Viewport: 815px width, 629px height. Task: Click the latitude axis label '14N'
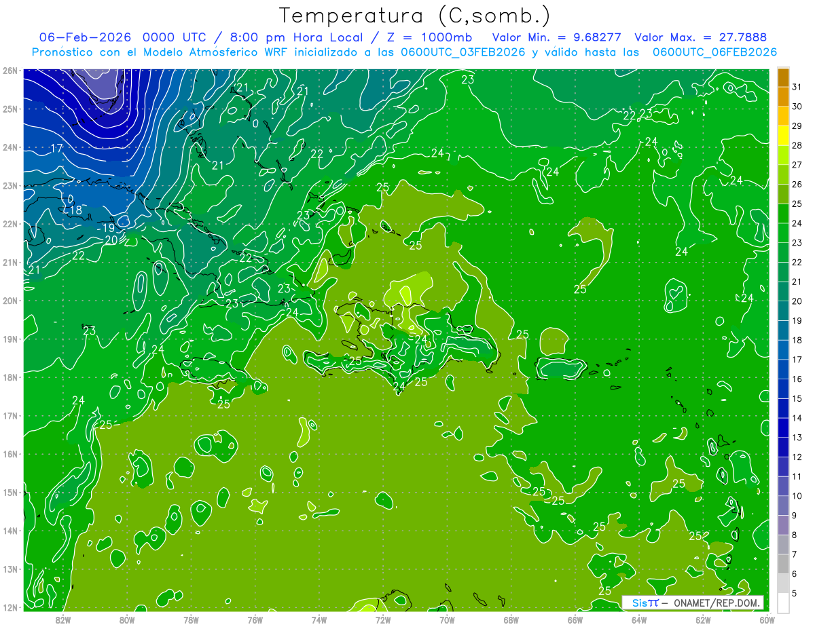pyautogui.click(x=10, y=531)
